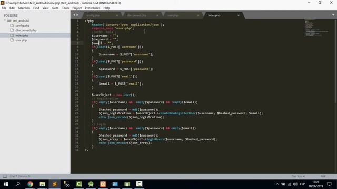
Task: Click the config.php file icon in sidebar
Action: (12, 25)
